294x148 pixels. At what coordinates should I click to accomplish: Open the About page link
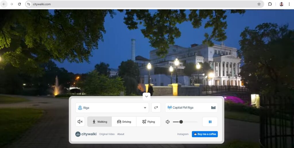pos(121,134)
